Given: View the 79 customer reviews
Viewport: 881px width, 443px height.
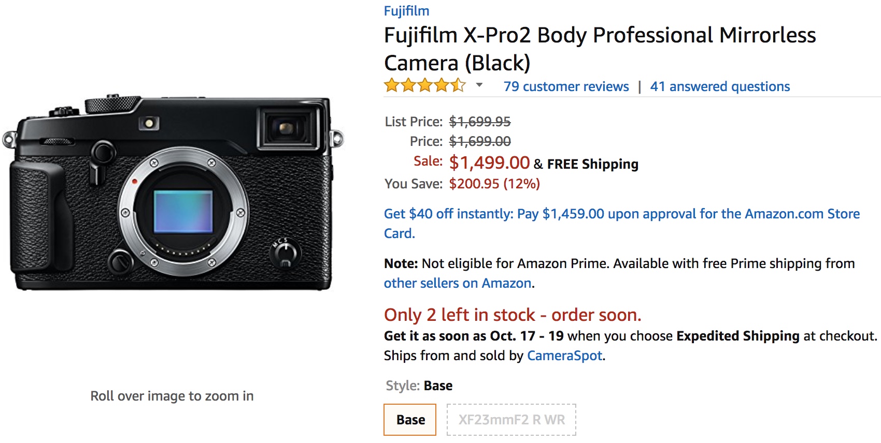Looking at the screenshot, I should [566, 86].
